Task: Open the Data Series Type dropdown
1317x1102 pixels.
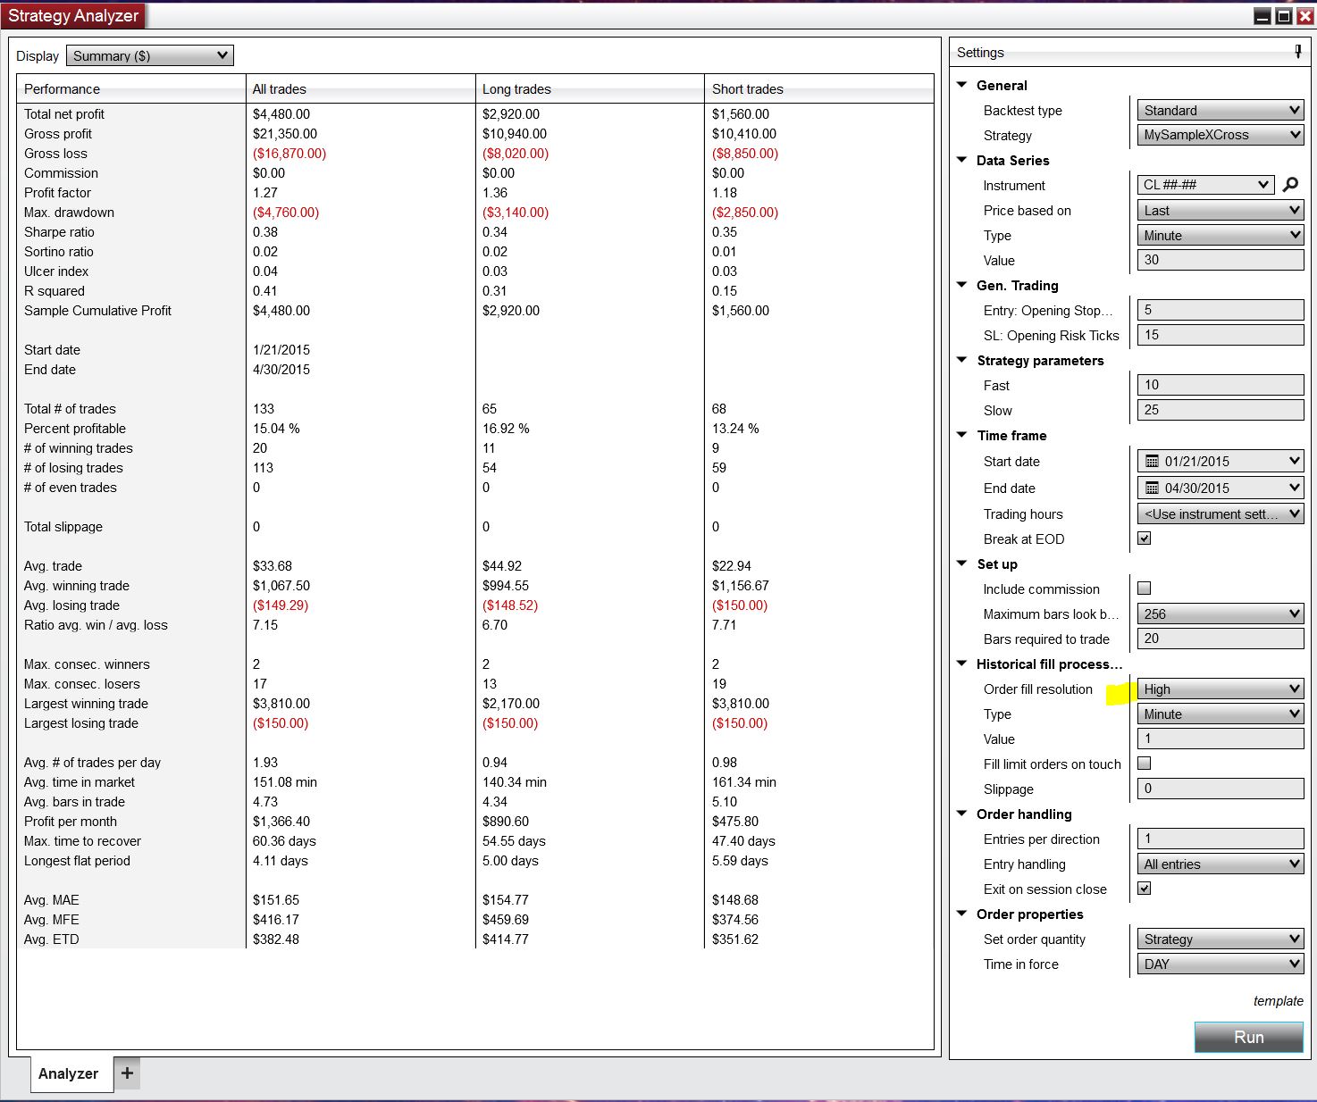Action: pos(1220,236)
